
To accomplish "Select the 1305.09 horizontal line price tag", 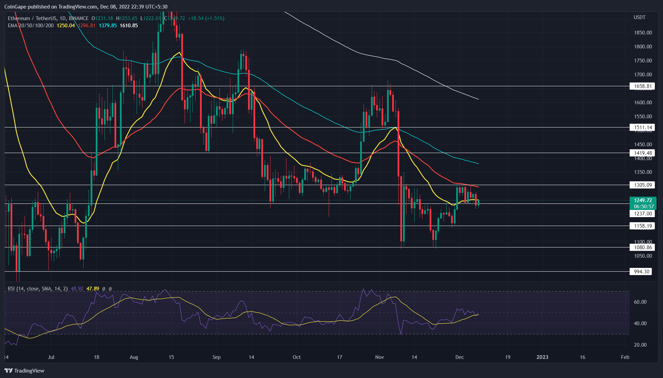I will [643, 185].
